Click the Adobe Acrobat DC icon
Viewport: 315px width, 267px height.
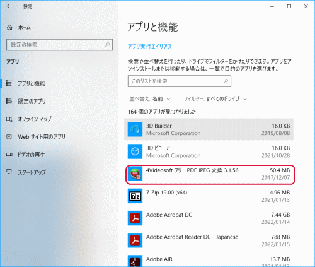coord(135,218)
